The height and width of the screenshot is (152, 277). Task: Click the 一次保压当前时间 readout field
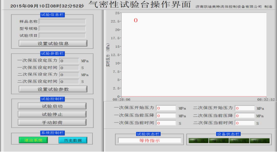166,123
